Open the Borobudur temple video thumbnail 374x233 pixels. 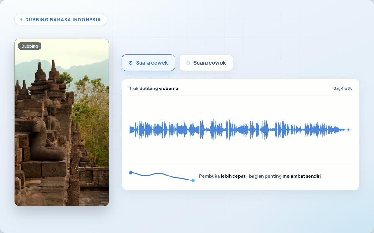tap(62, 122)
